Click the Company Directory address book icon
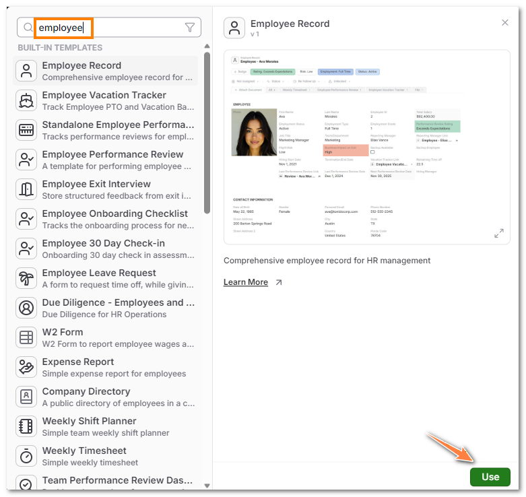Viewport: 526px width, 497px height. (26, 397)
